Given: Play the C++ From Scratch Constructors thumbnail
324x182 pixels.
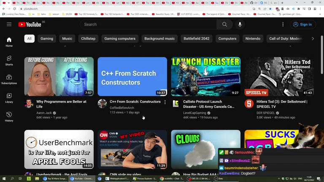Looking at the screenshot, I should click(132, 77).
